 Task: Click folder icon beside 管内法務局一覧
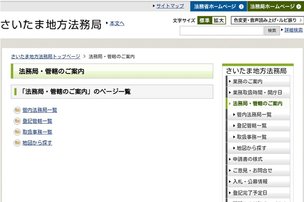[x=17, y=110]
